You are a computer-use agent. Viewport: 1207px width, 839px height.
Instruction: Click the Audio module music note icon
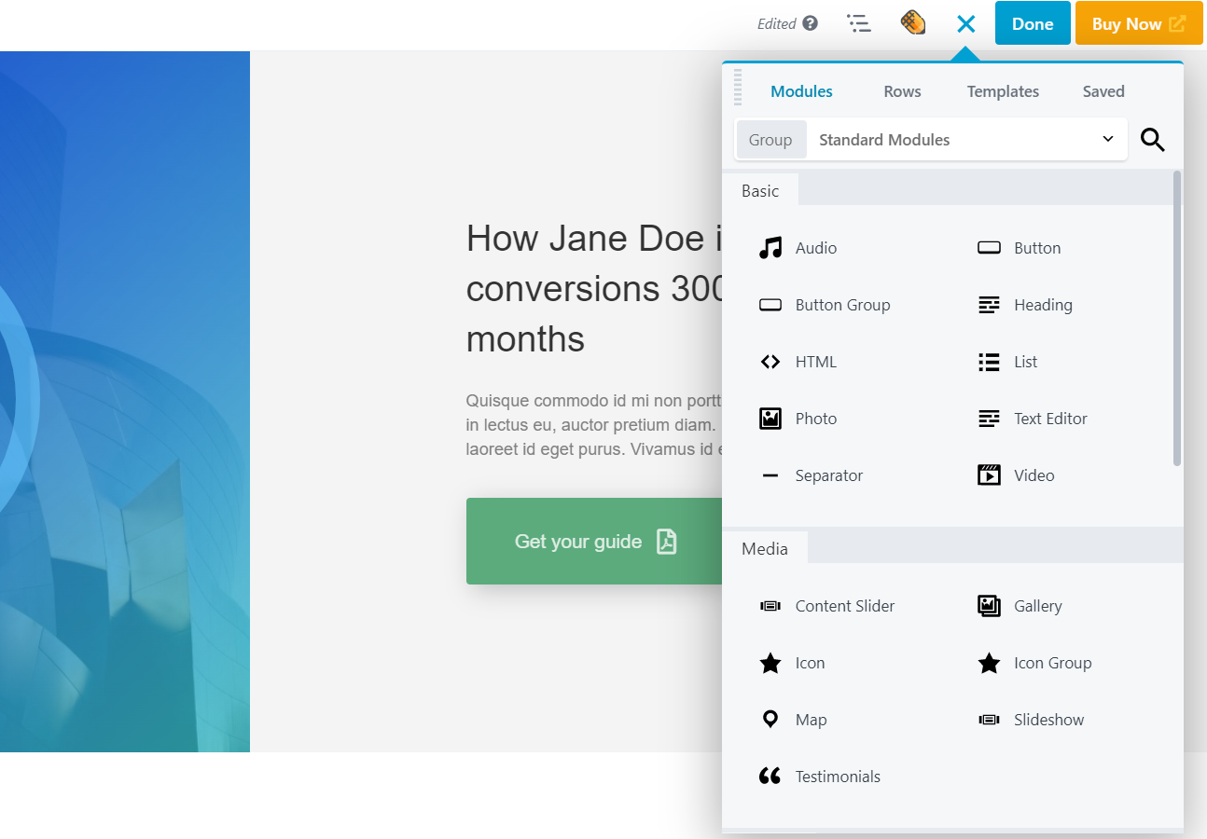770,248
